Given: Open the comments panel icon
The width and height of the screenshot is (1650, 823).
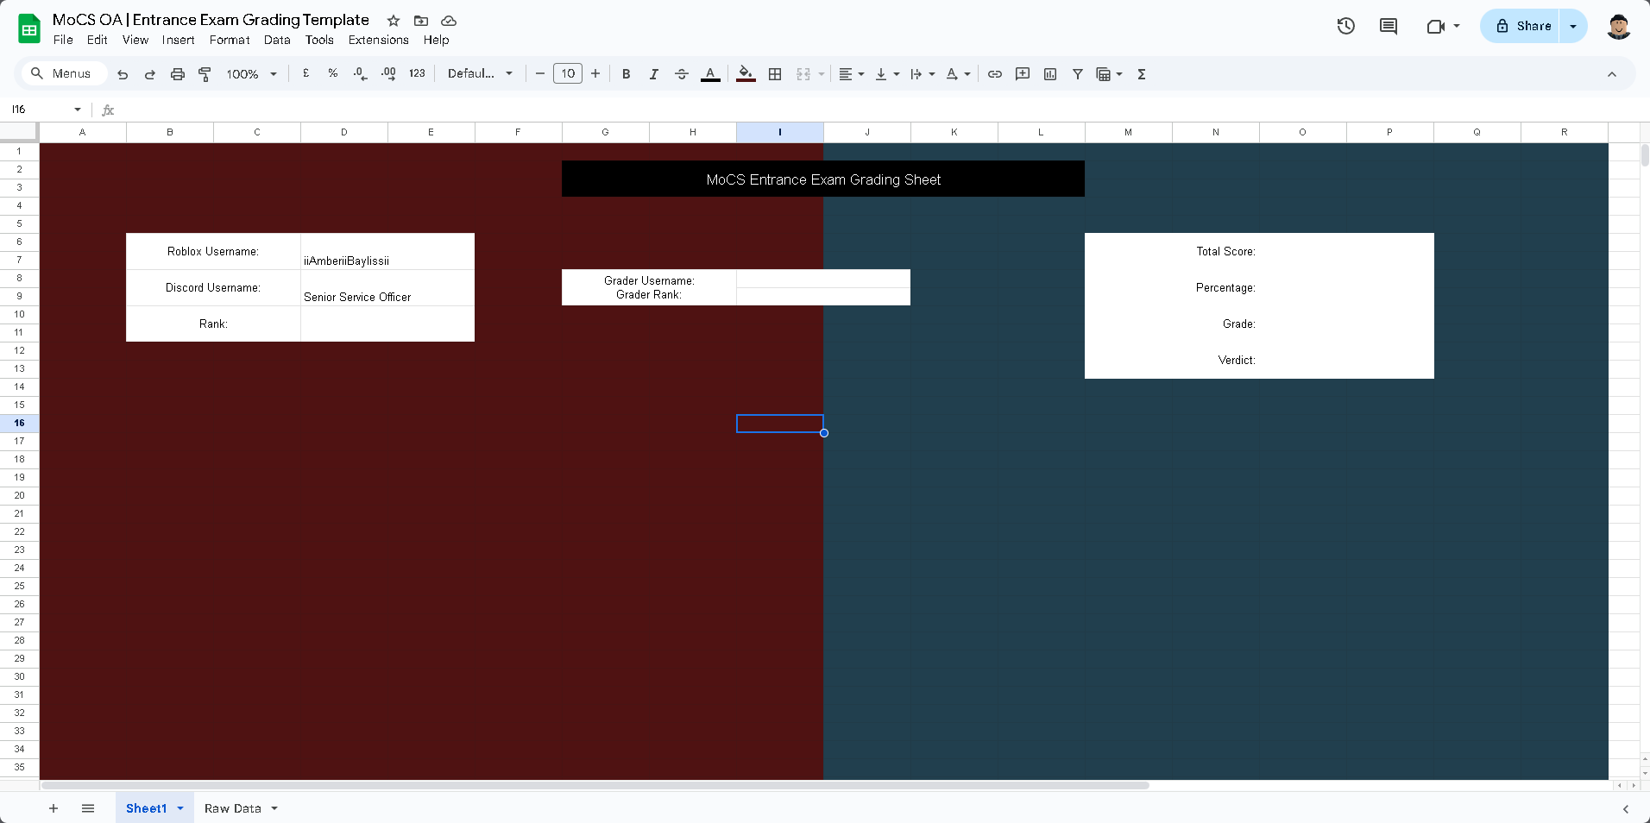Looking at the screenshot, I should point(1388,26).
